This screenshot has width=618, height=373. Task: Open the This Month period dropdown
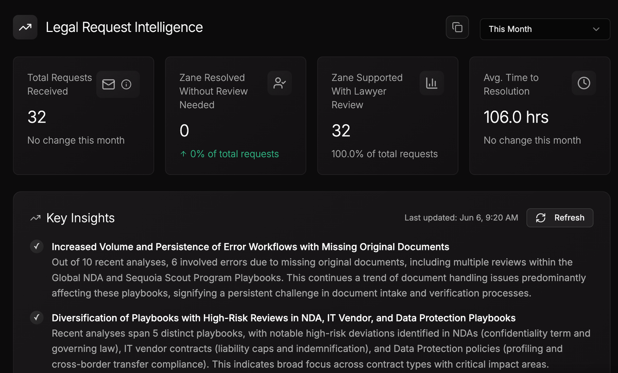[545, 29]
